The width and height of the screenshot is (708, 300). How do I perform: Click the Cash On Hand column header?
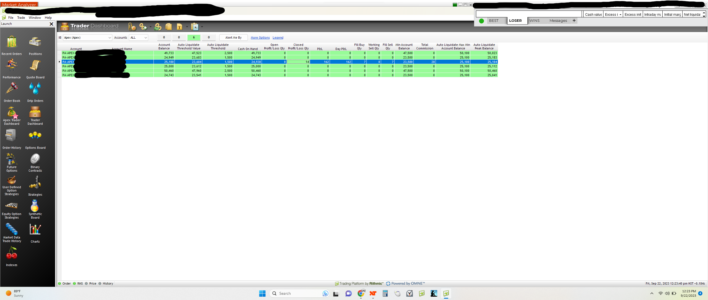point(248,47)
